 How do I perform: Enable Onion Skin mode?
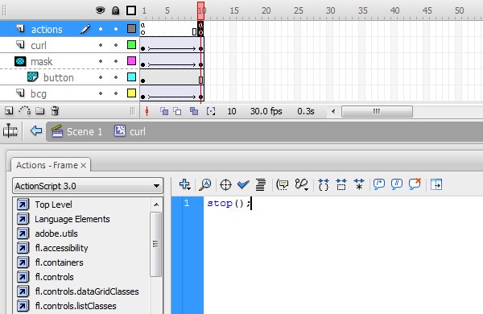164,111
